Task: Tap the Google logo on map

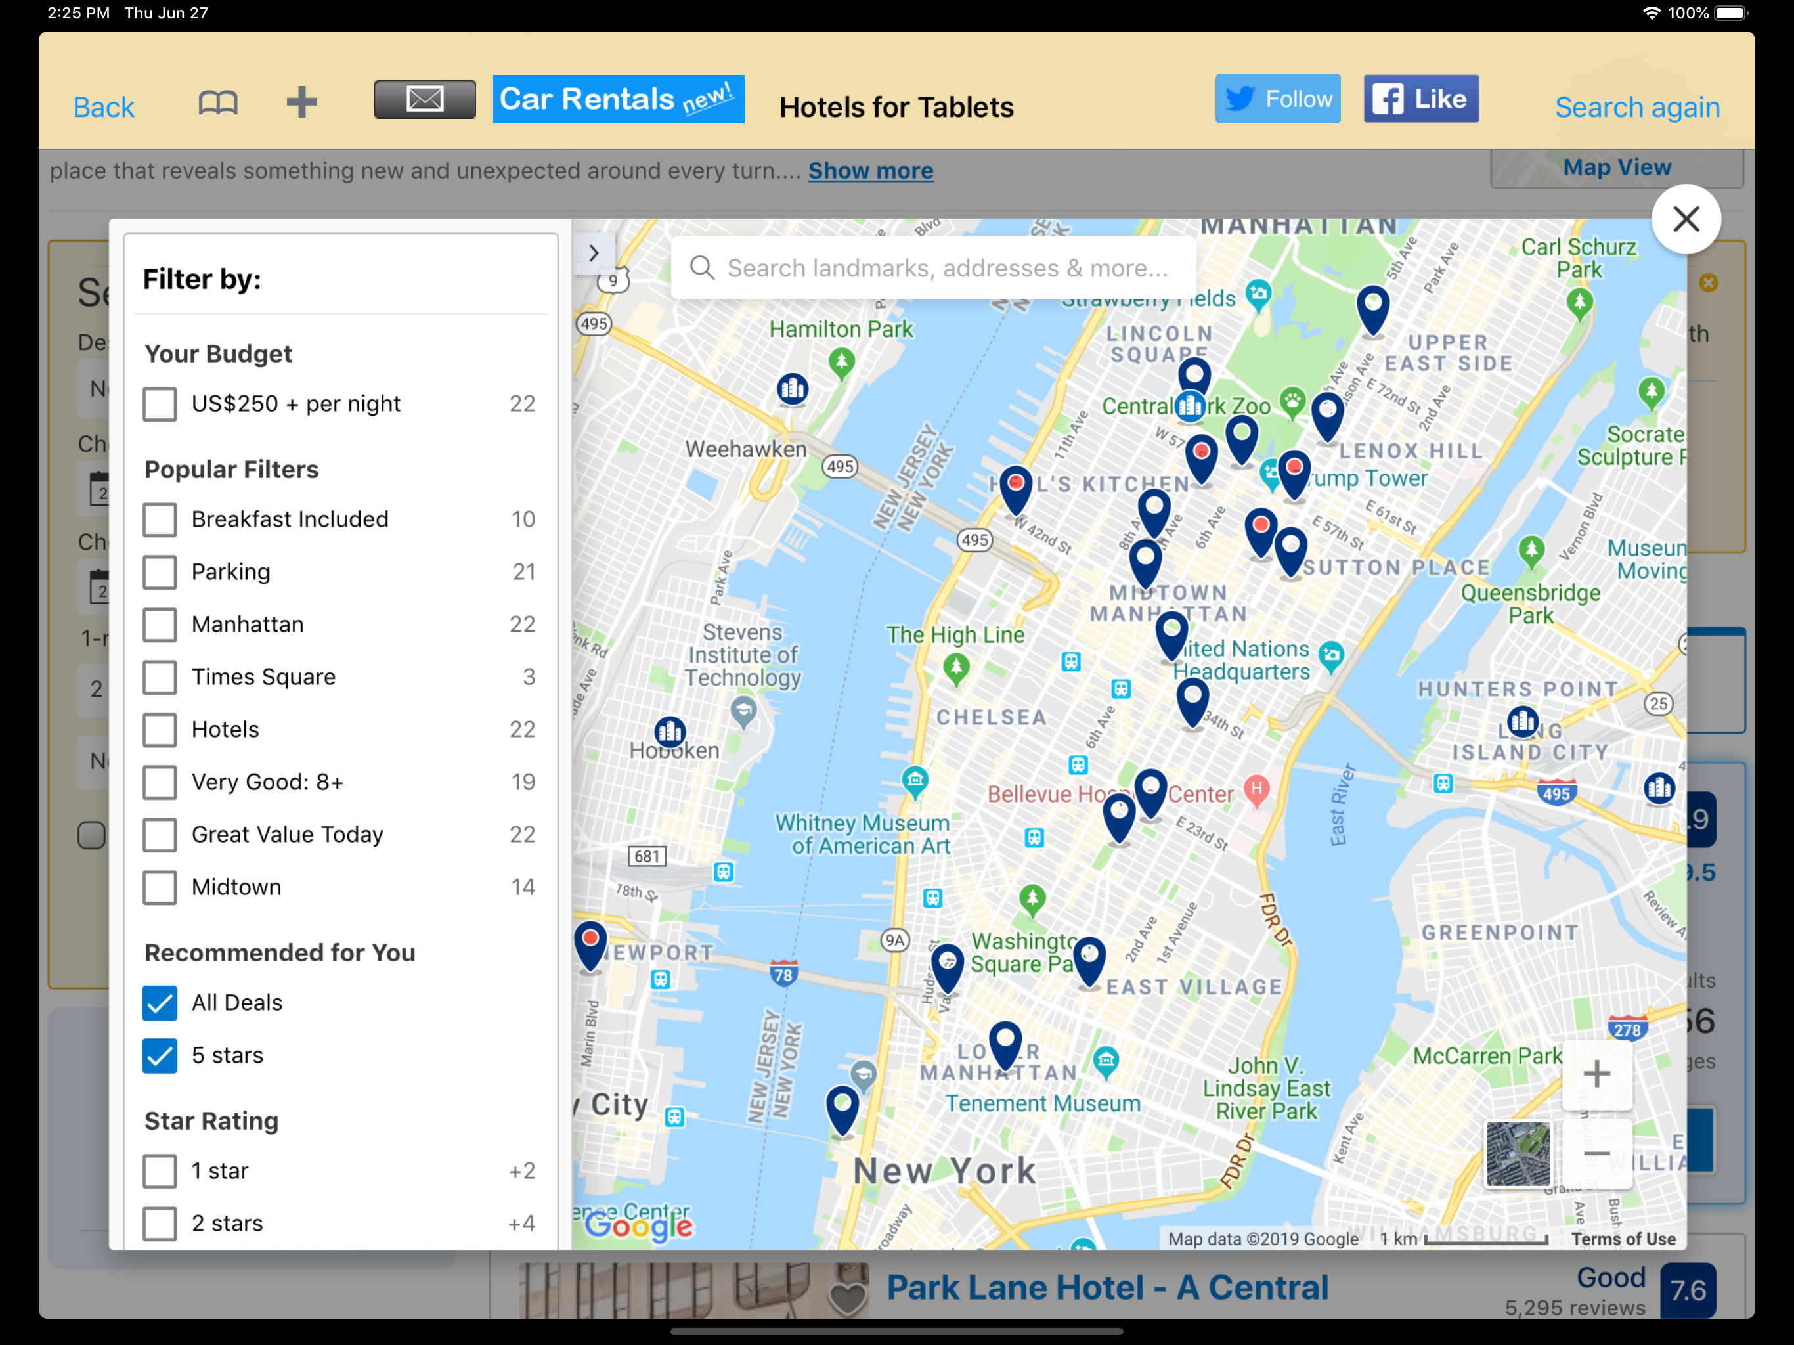Action: [639, 1225]
